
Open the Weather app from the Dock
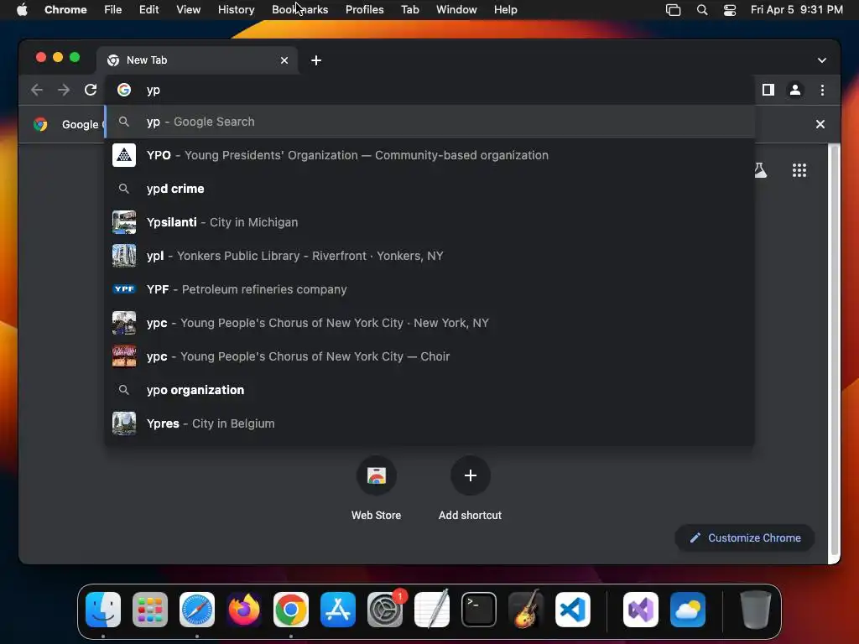pyautogui.click(x=688, y=610)
